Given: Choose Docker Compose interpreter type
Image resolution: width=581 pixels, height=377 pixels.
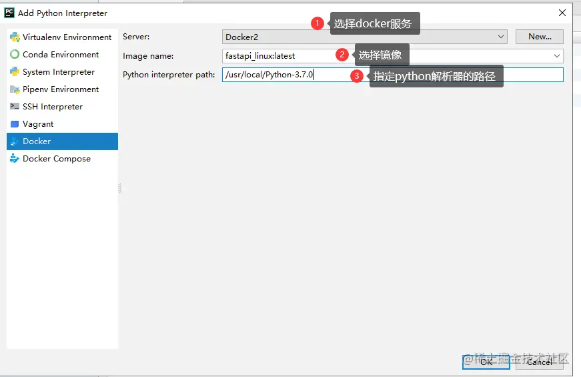Looking at the screenshot, I should click(x=62, y=159).
